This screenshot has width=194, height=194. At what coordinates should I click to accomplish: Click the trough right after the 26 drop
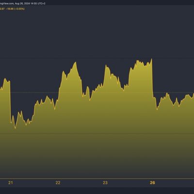(x=157, y=110)
